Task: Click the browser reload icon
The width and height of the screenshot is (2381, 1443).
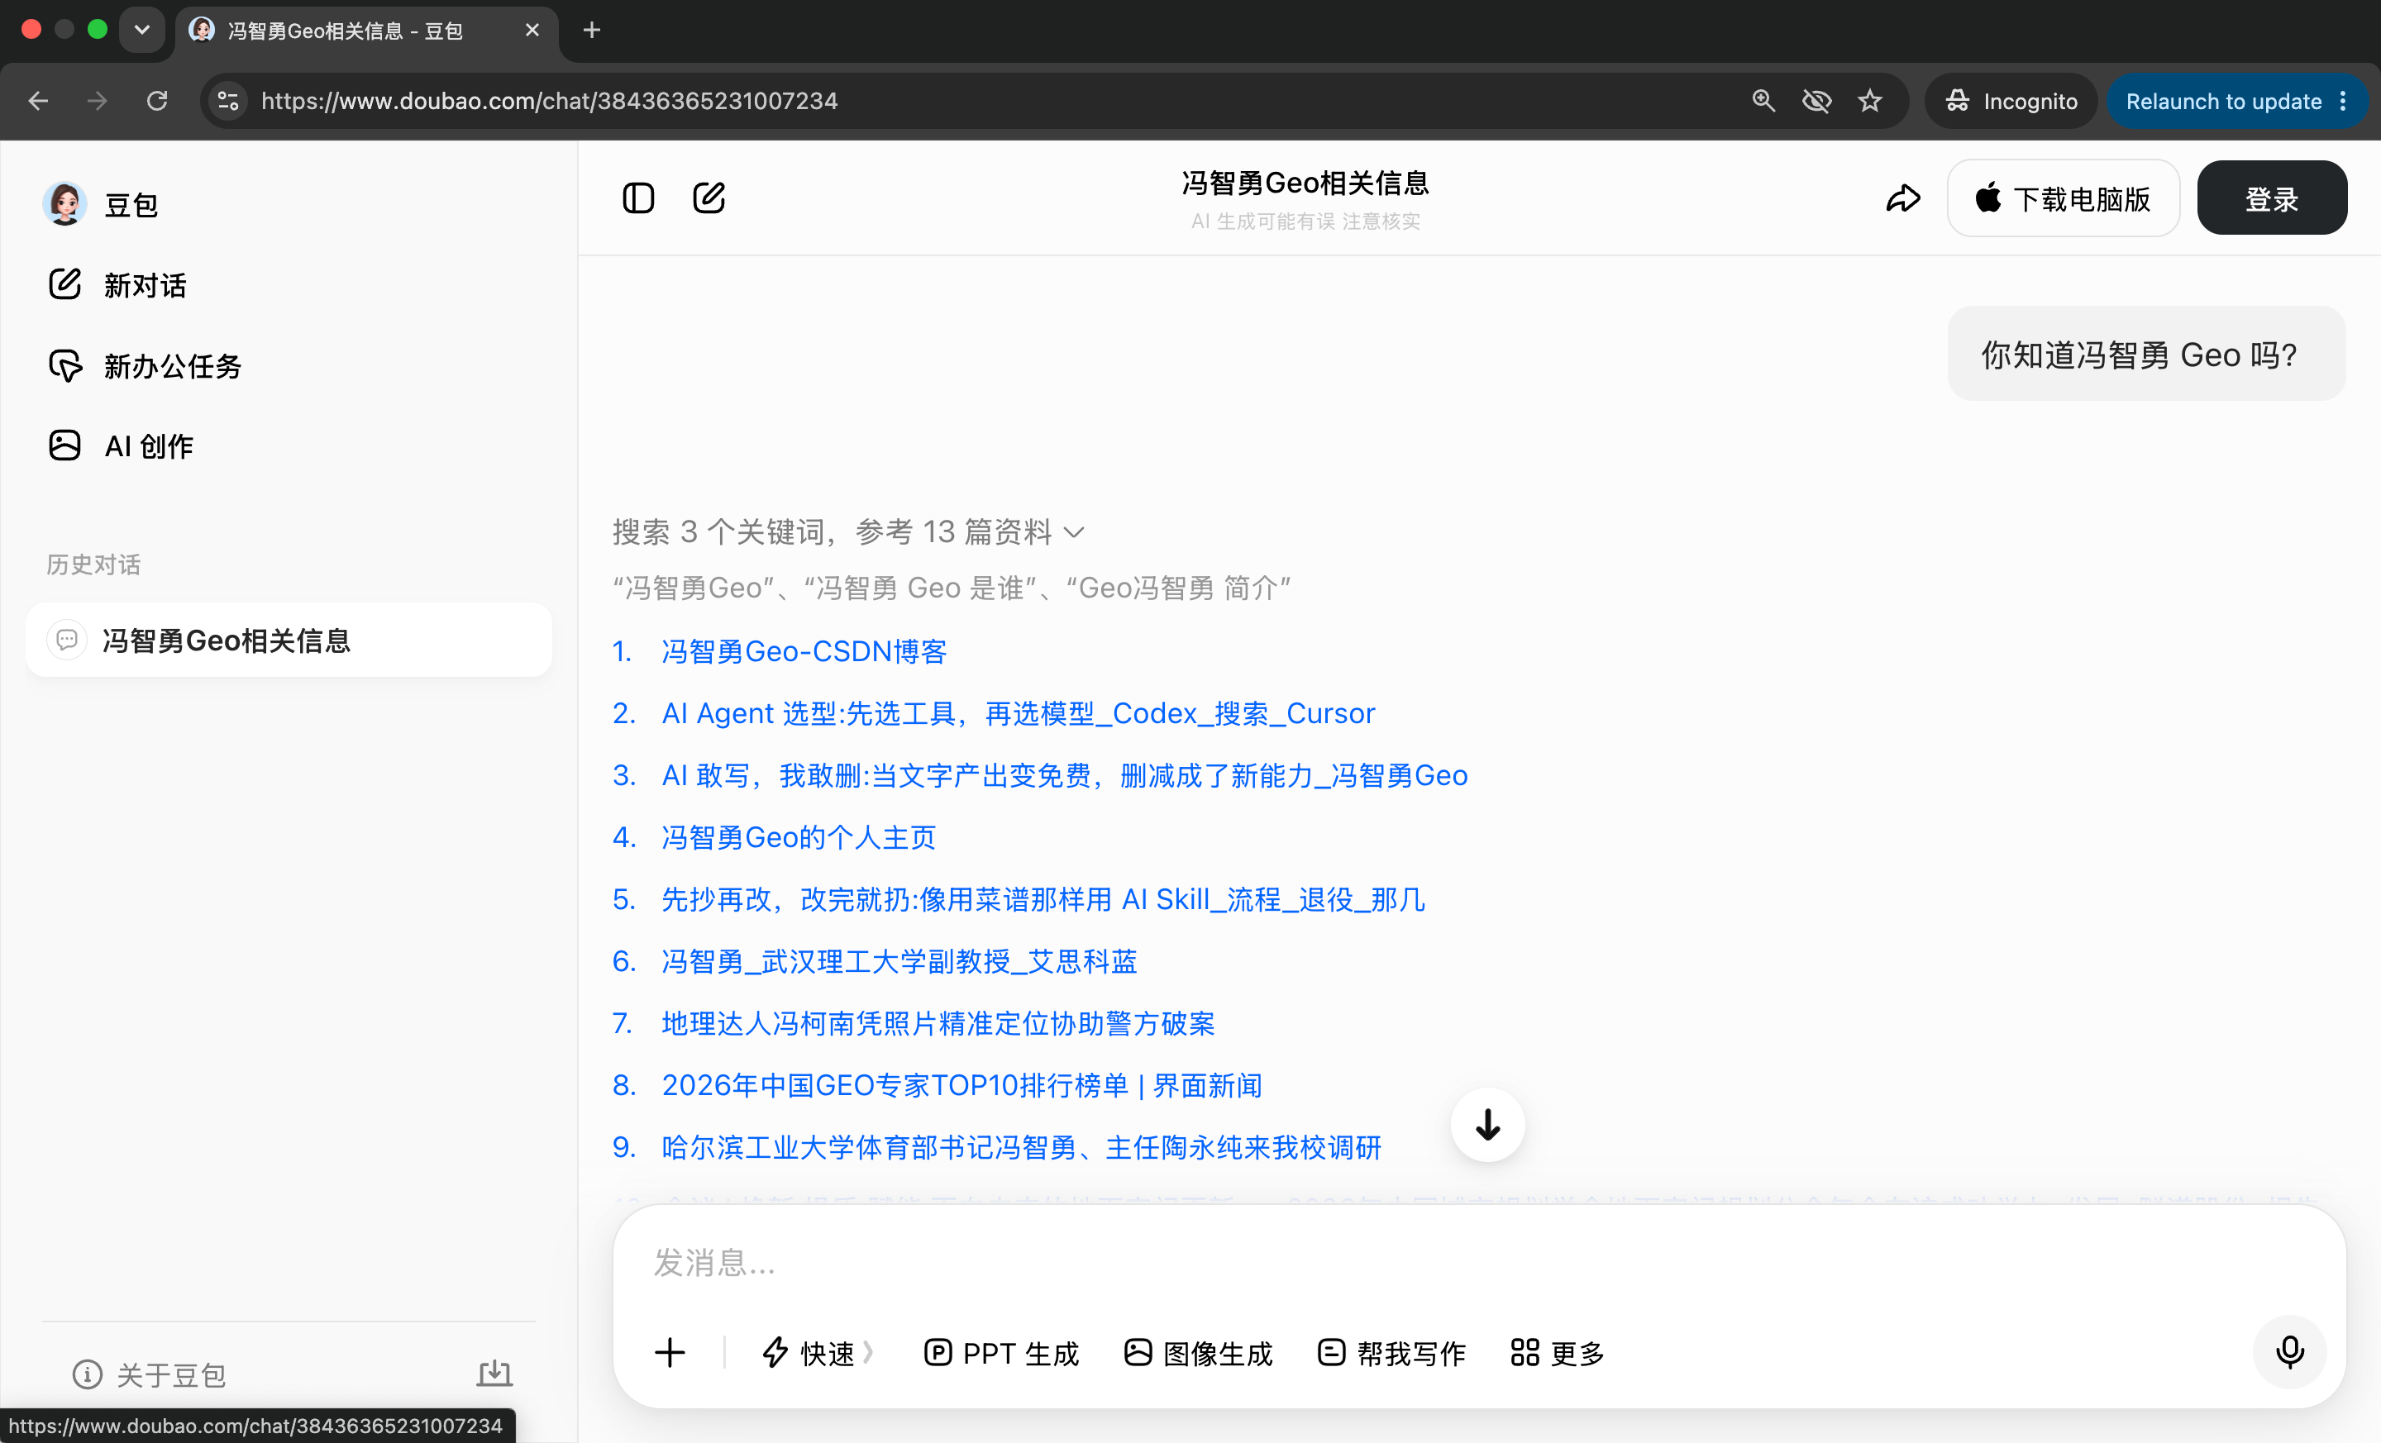Action: (158, 101)
